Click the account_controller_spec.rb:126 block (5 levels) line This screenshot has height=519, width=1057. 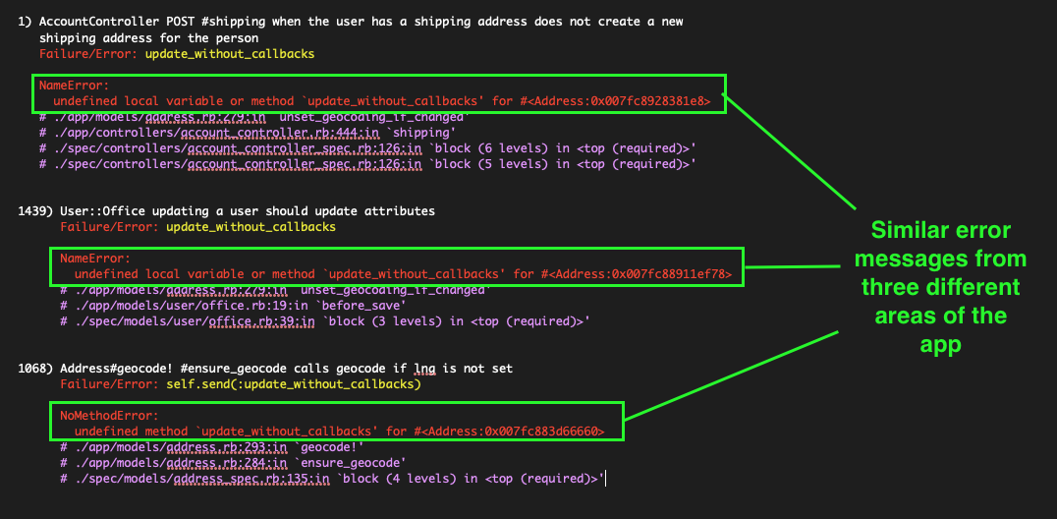[x=367, y=164]
